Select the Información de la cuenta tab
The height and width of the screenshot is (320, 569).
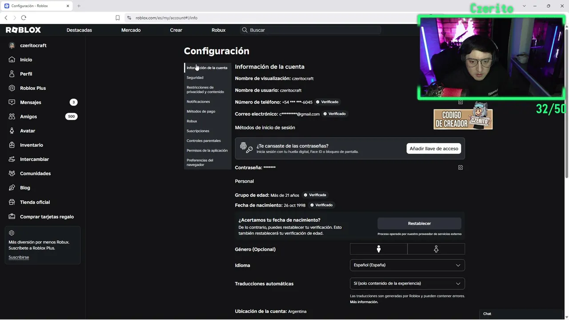pos(207,68)
